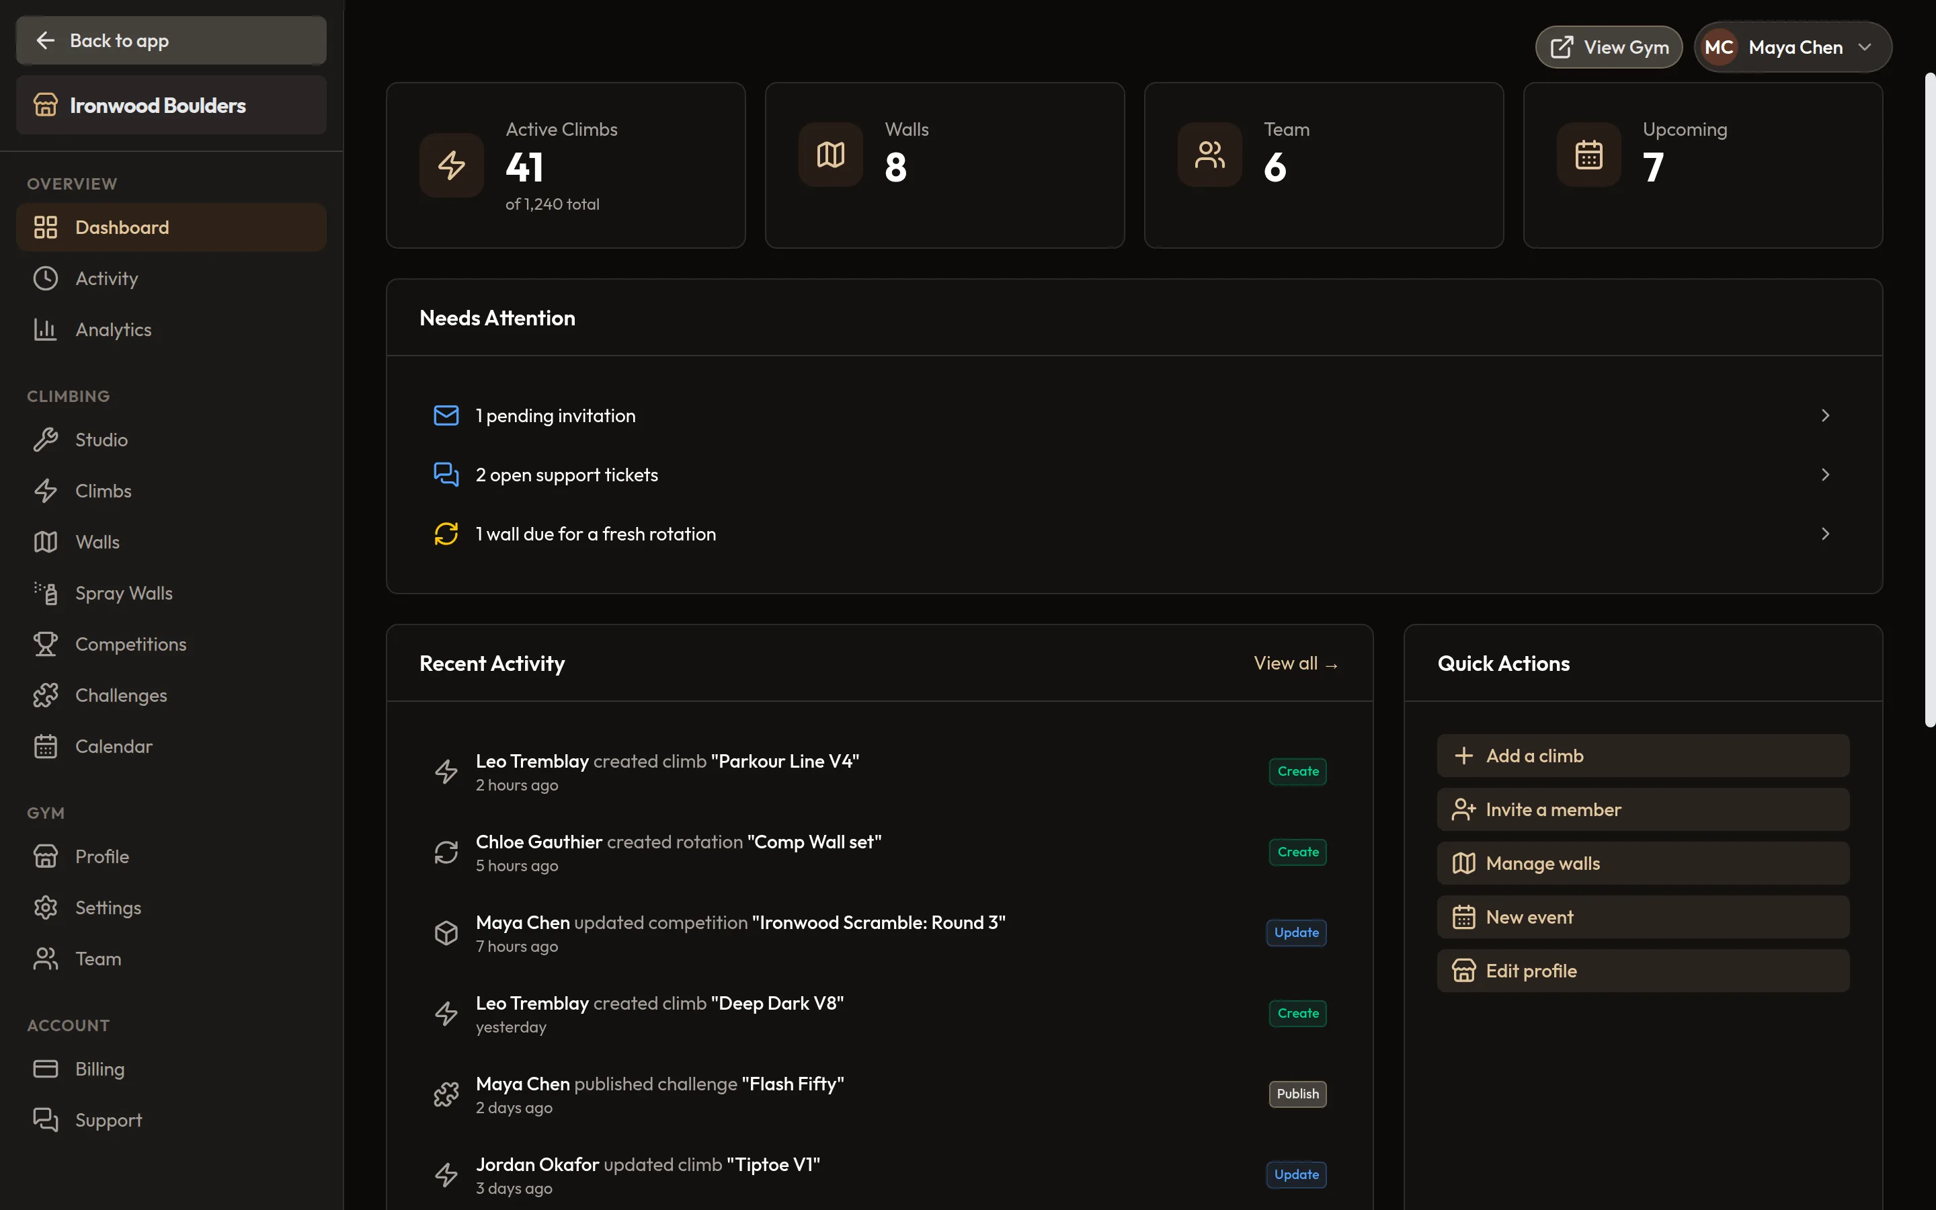Open Support chat bubbles icon in sidebar
Viewport: 1936px width, 1210px height.
[x=46, y=1121]
